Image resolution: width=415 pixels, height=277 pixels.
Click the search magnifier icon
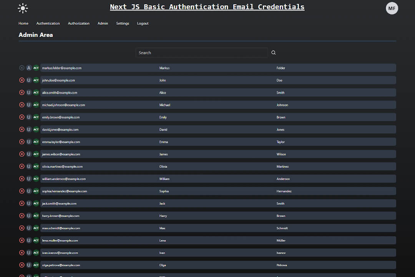(274, 52)
